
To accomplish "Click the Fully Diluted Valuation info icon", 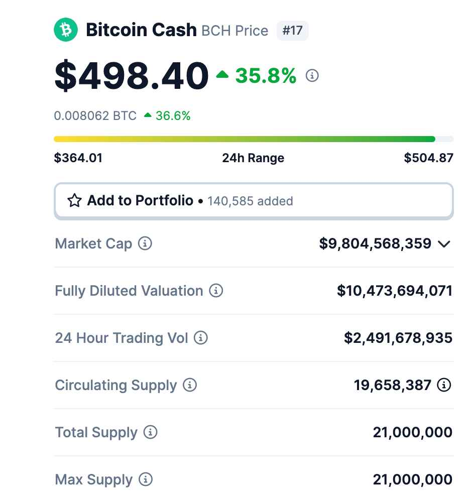I will coord(216,290).
